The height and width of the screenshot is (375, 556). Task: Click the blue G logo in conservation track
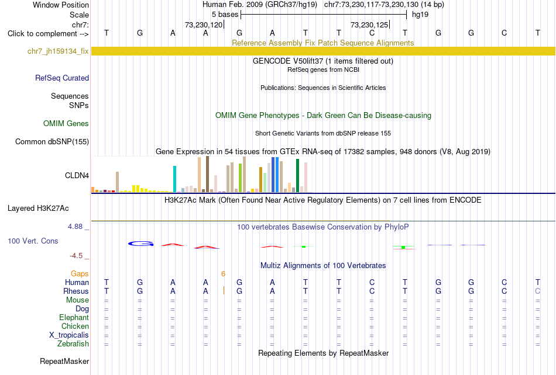pos(141,244)
